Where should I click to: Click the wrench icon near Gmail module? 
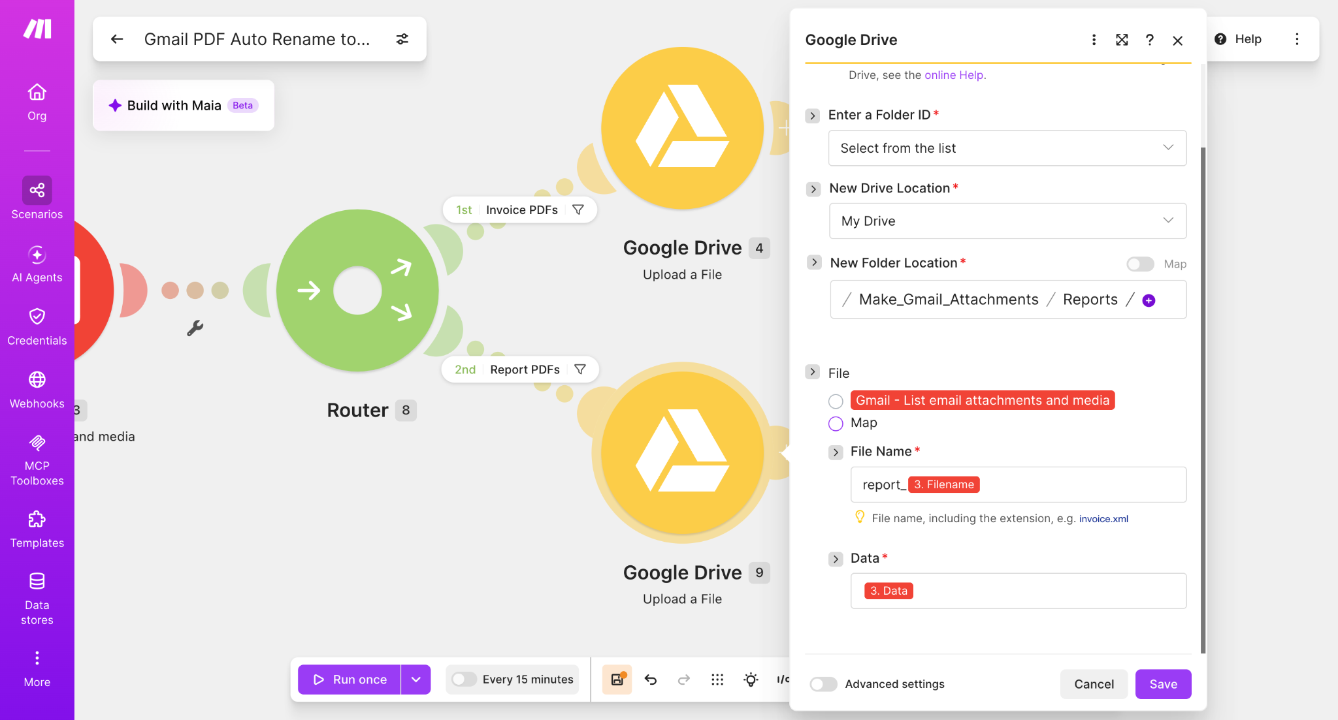195,328
